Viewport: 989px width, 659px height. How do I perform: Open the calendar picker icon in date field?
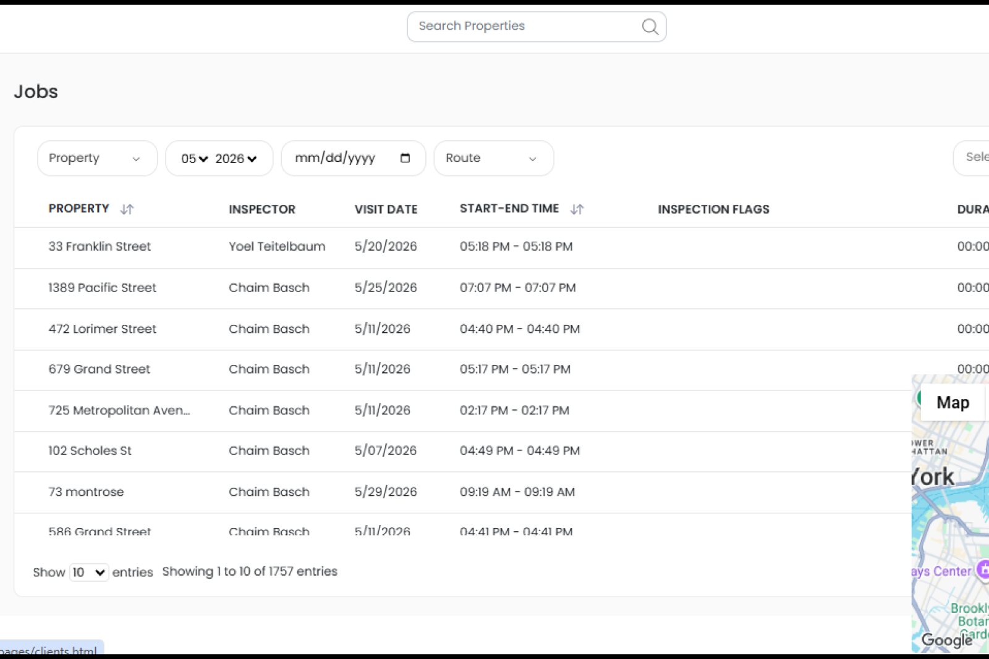405,158
